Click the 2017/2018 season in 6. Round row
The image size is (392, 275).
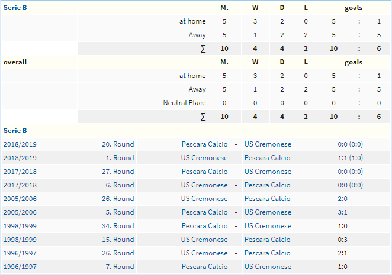20,185
